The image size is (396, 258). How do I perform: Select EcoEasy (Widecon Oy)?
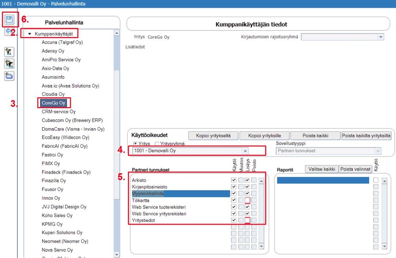(65, 138)
